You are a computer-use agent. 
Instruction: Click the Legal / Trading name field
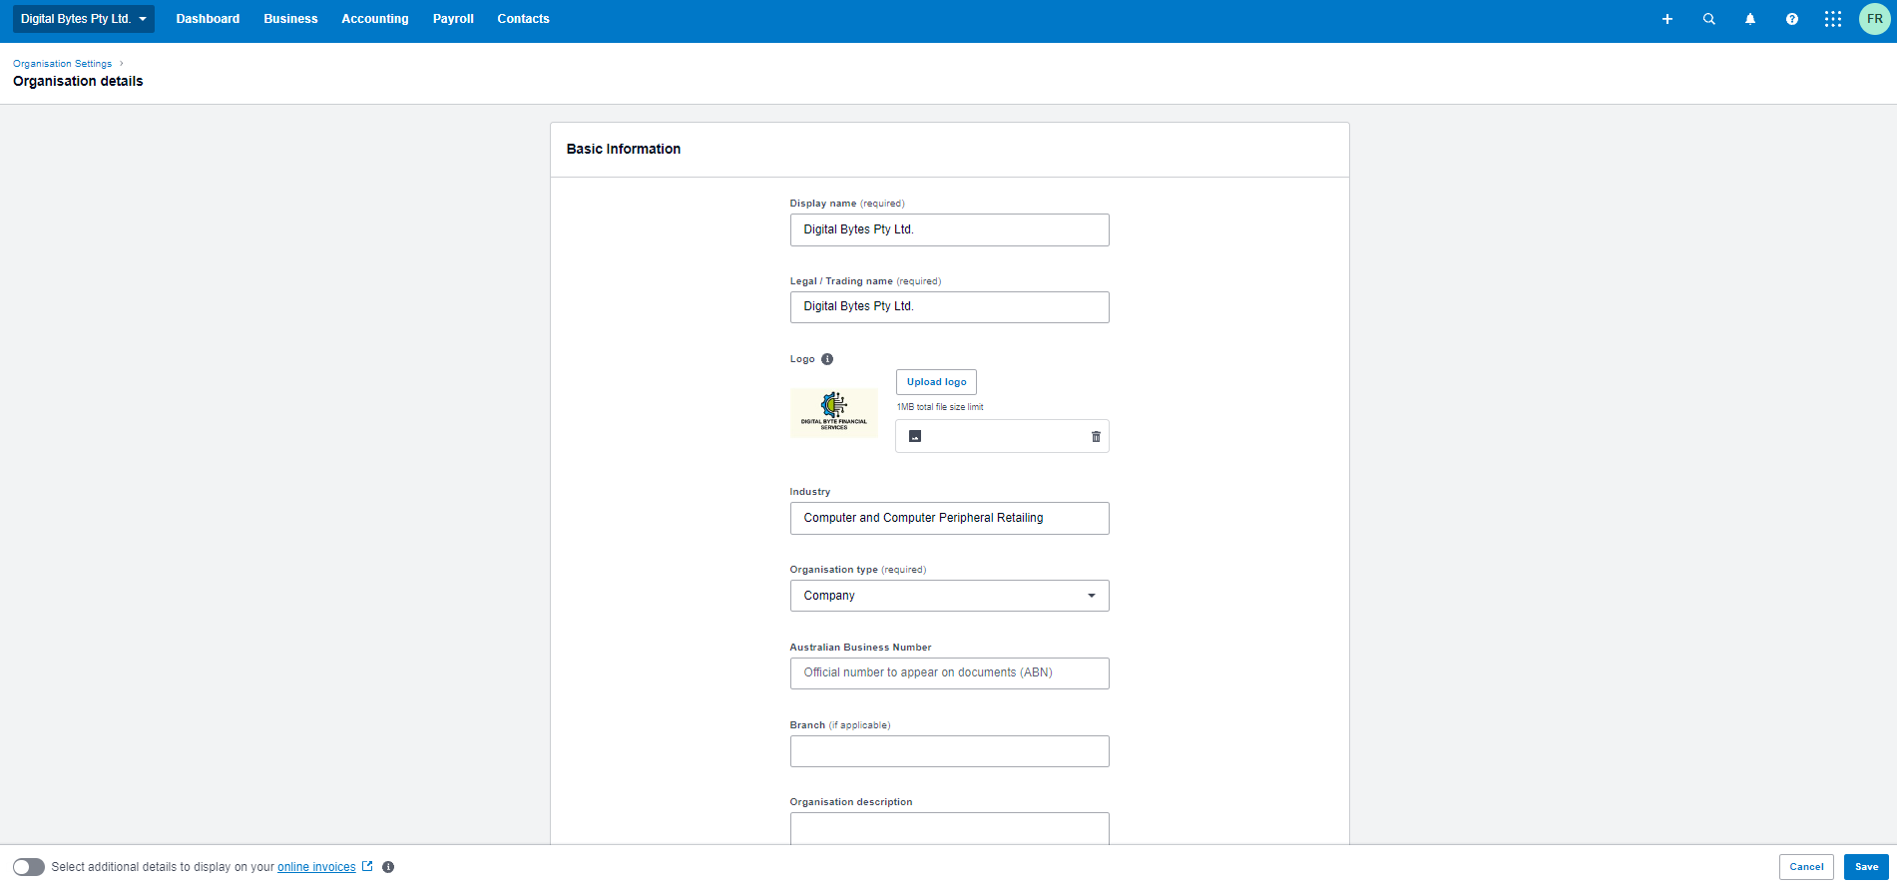point(949,307)
